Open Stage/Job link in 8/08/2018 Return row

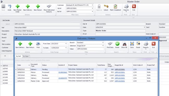(120, 72)
